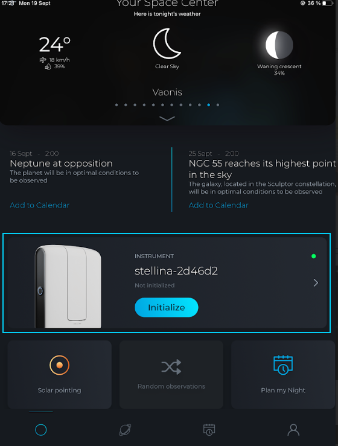
Task: Select the highlighted blue page dot
Action: click(209, 105)
